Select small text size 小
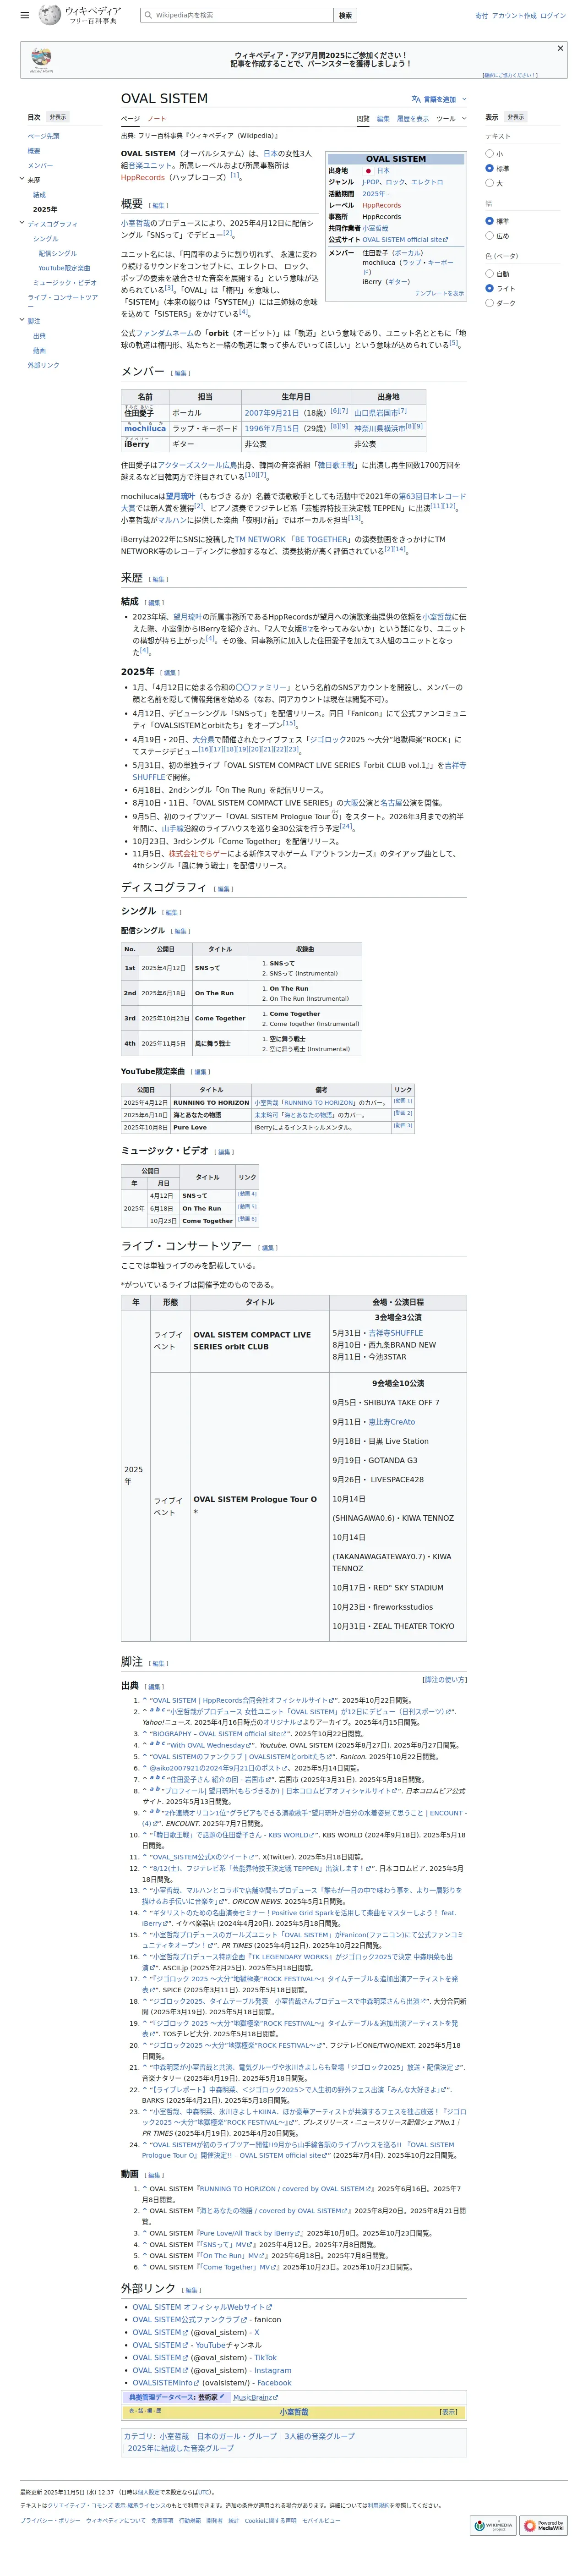Viewport: 588px width, 2576px height. click(x=489, y=154)
